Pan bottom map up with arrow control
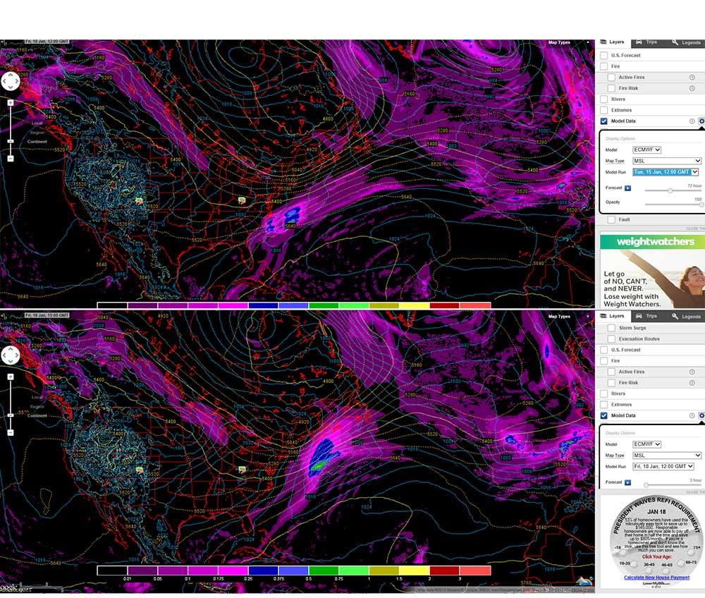Image resolution: width=705 pixels, height=598 pixels. [x=11, y=349]
